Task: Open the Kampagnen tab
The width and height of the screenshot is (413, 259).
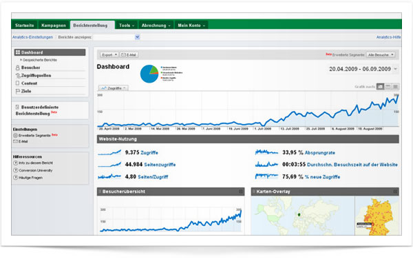Action: pyautogui.click(x=54, y=25)
